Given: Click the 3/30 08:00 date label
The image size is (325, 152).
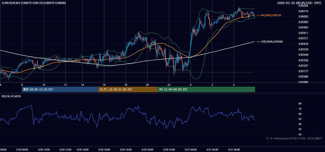Looking at the screenshot, I should [x=22, y=150].
